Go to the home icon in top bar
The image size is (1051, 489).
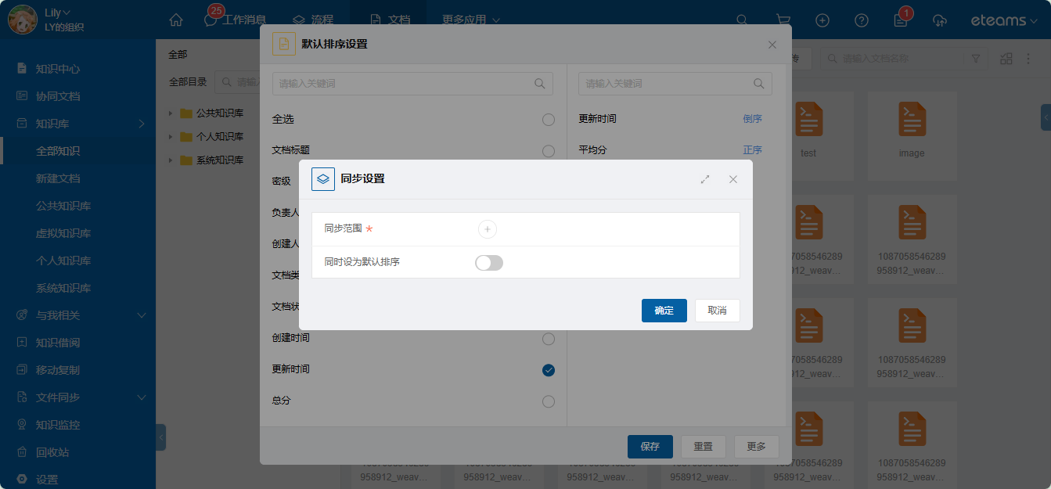coord(176,20)
